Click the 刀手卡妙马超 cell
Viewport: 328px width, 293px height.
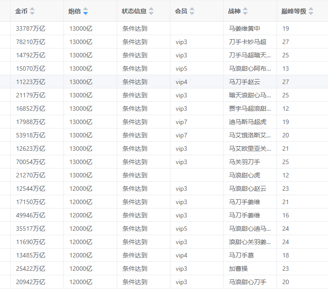click(247, 42)
